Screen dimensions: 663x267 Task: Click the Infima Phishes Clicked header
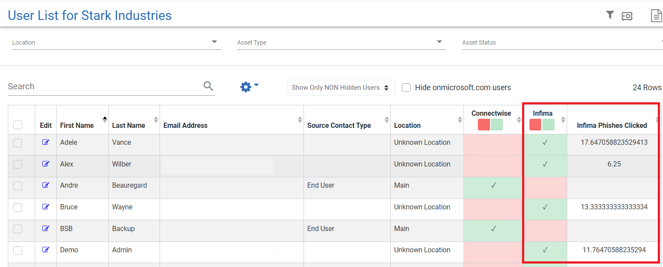tap(612, 125)
